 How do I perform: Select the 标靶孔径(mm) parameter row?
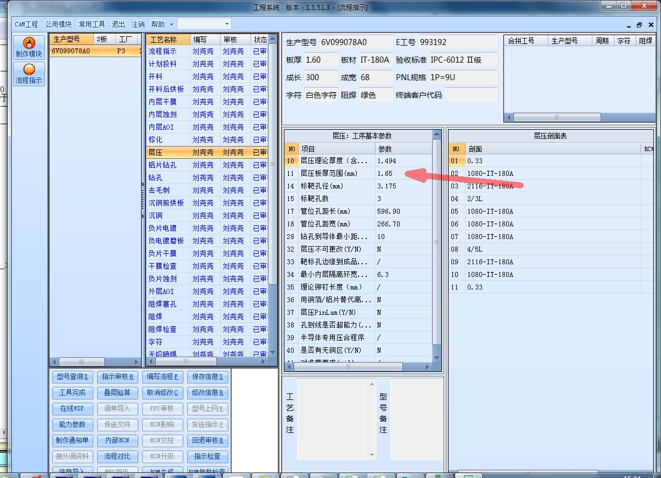(x=358, y=186)
